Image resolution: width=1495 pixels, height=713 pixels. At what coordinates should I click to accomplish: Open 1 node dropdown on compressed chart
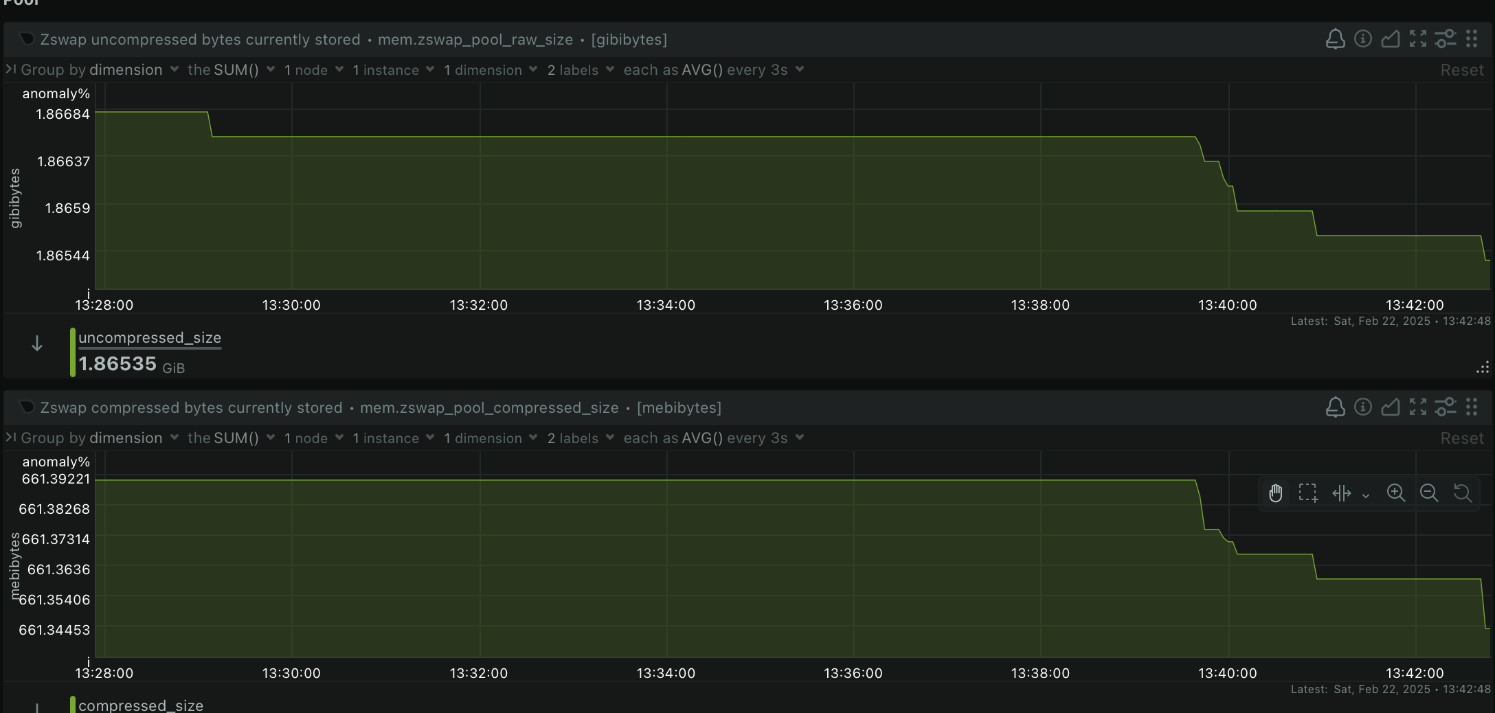[314, 438]
